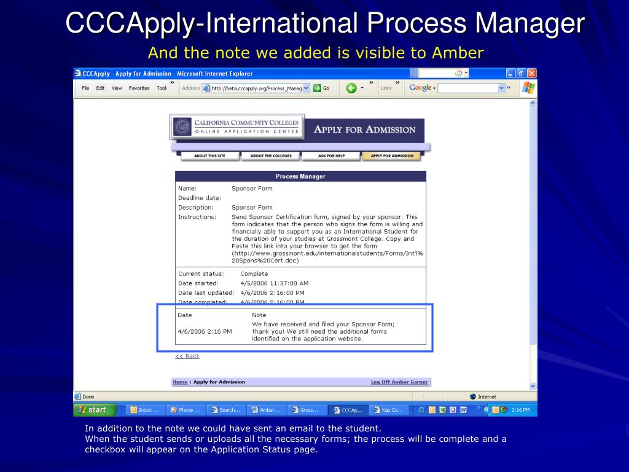Screen dimensions: 629x472
Task: Launch Outlook from quick launch icons
Action: pos(432,410)
